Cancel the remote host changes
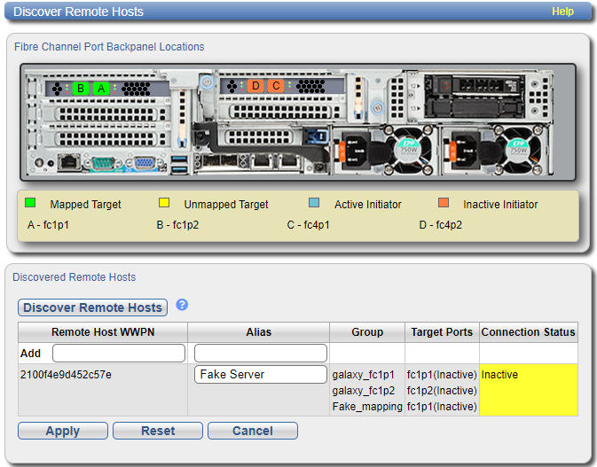Image resolution: width=597 pixels, height=467 pixels. (252, 431)
